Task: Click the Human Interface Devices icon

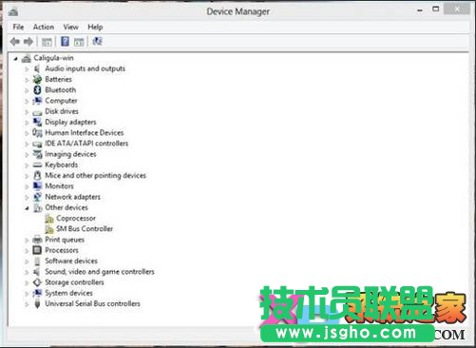Action: pos(37,133)
